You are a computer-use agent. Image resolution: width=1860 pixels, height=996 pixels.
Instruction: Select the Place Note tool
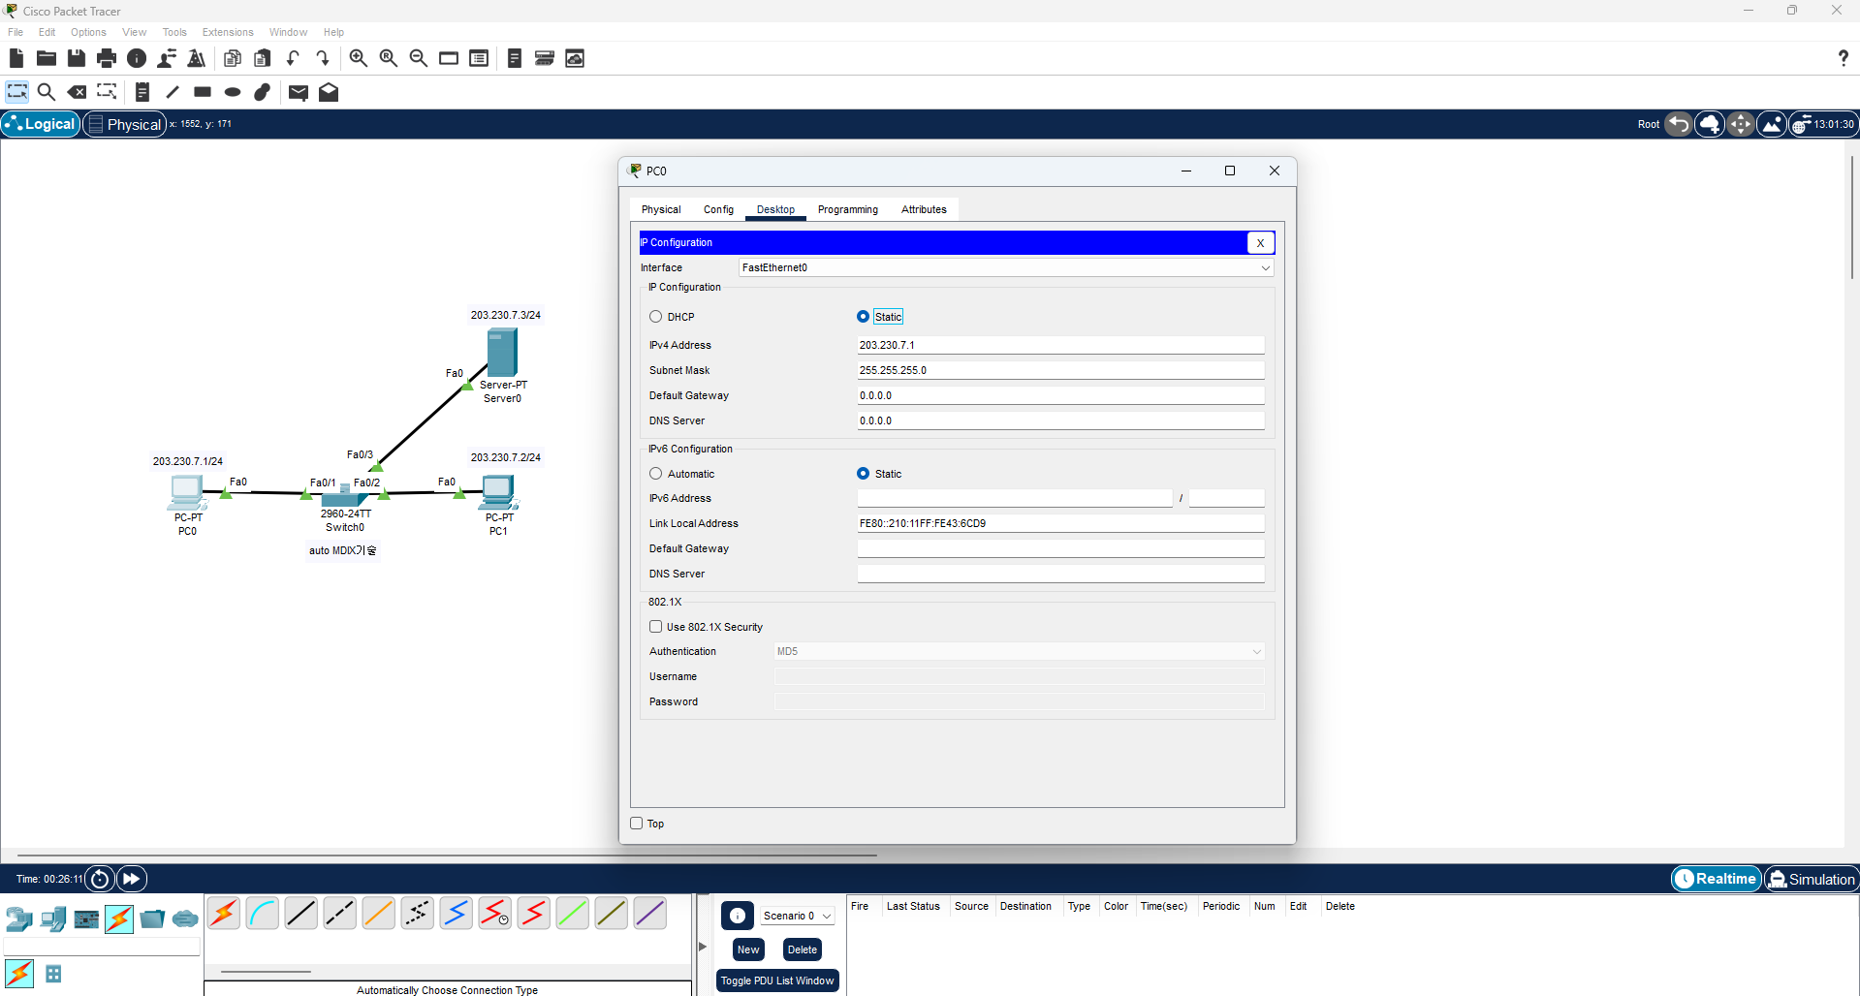tap(142, 92)
